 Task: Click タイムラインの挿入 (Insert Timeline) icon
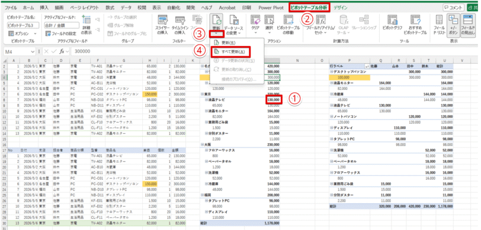179,20
